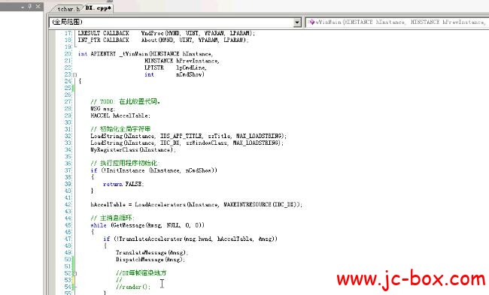489x295 pixels.
Task: Close the docked side panel
Action: pyautogui.click(x=38, y=6)
